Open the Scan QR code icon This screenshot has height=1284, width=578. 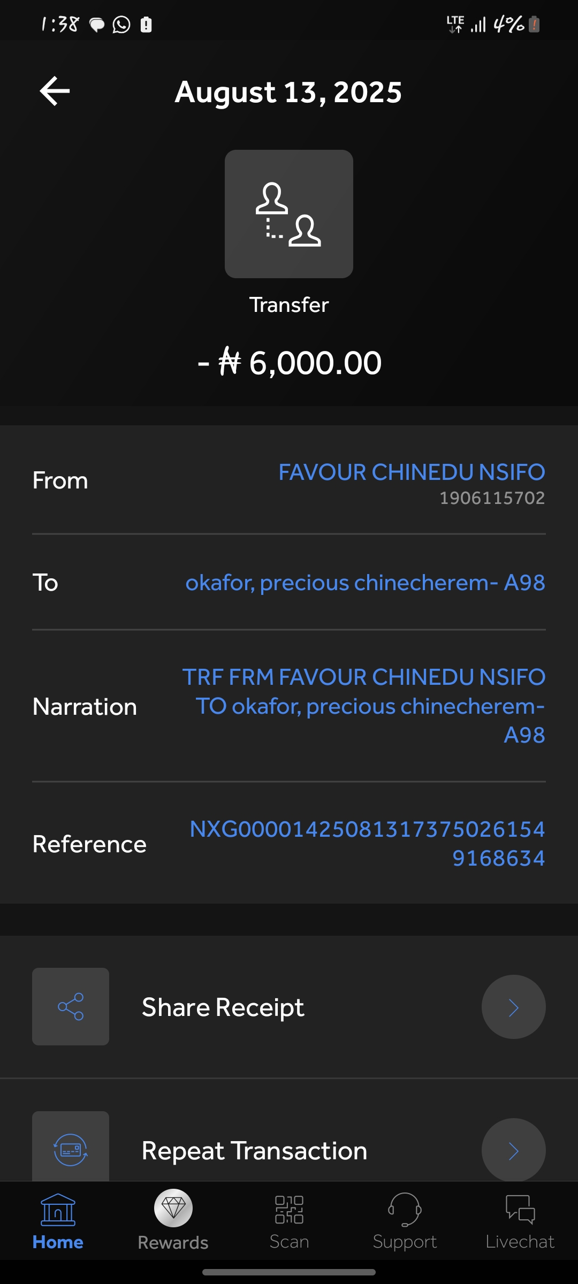point(289,1210)
